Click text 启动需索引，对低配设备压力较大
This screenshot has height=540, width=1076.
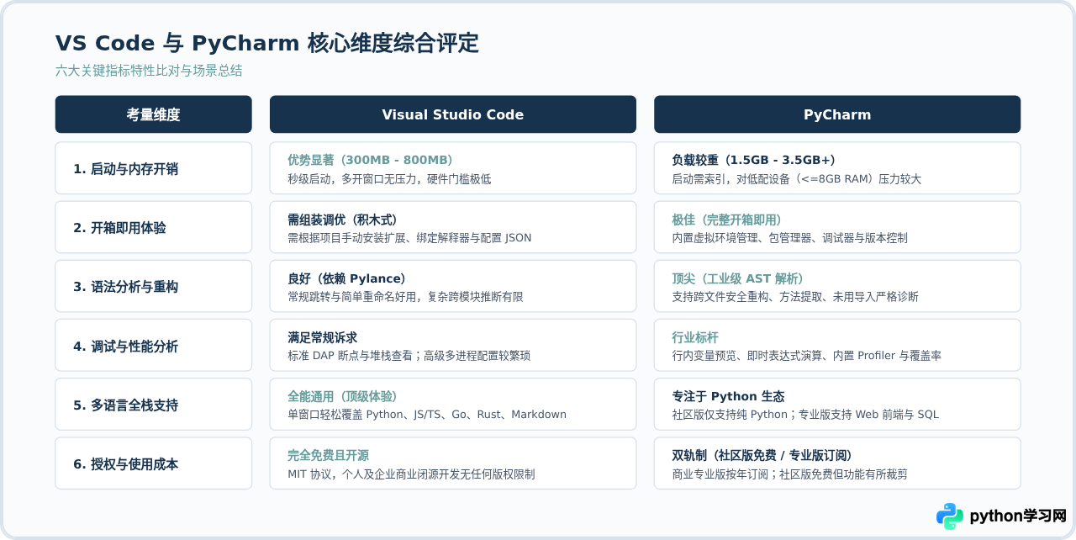pyautogui.click(x=796, y=179)
